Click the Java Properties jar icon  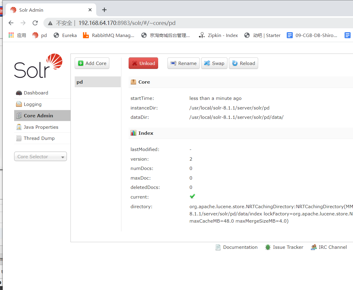click(x=19, y=127)
